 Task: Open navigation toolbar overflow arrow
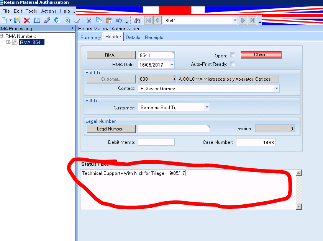260,22
